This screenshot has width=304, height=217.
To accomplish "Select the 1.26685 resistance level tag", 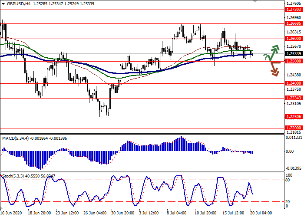I will coord(294,24).
